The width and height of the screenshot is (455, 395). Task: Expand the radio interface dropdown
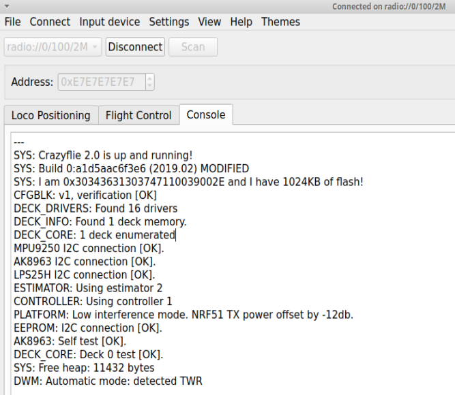coord(95,47)
